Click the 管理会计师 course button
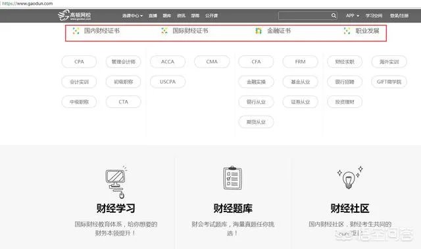 click(123, 61)
